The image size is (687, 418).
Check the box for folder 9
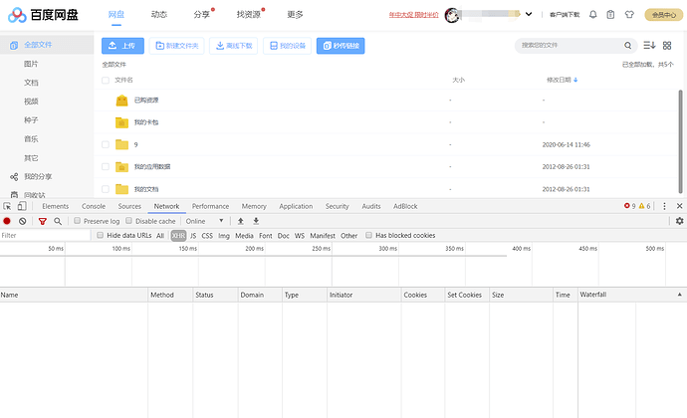point(106,144)
